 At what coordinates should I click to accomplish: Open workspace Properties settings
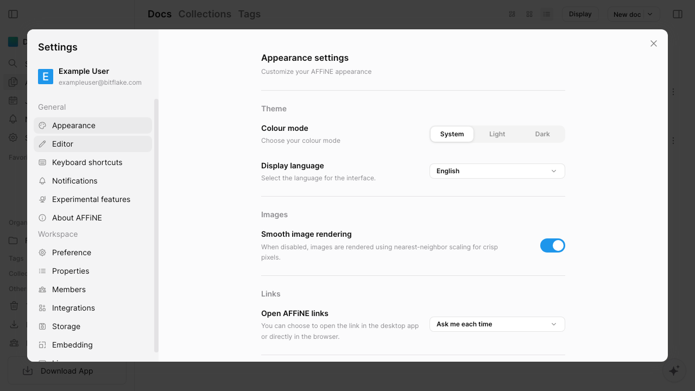(x=93, y=271)
